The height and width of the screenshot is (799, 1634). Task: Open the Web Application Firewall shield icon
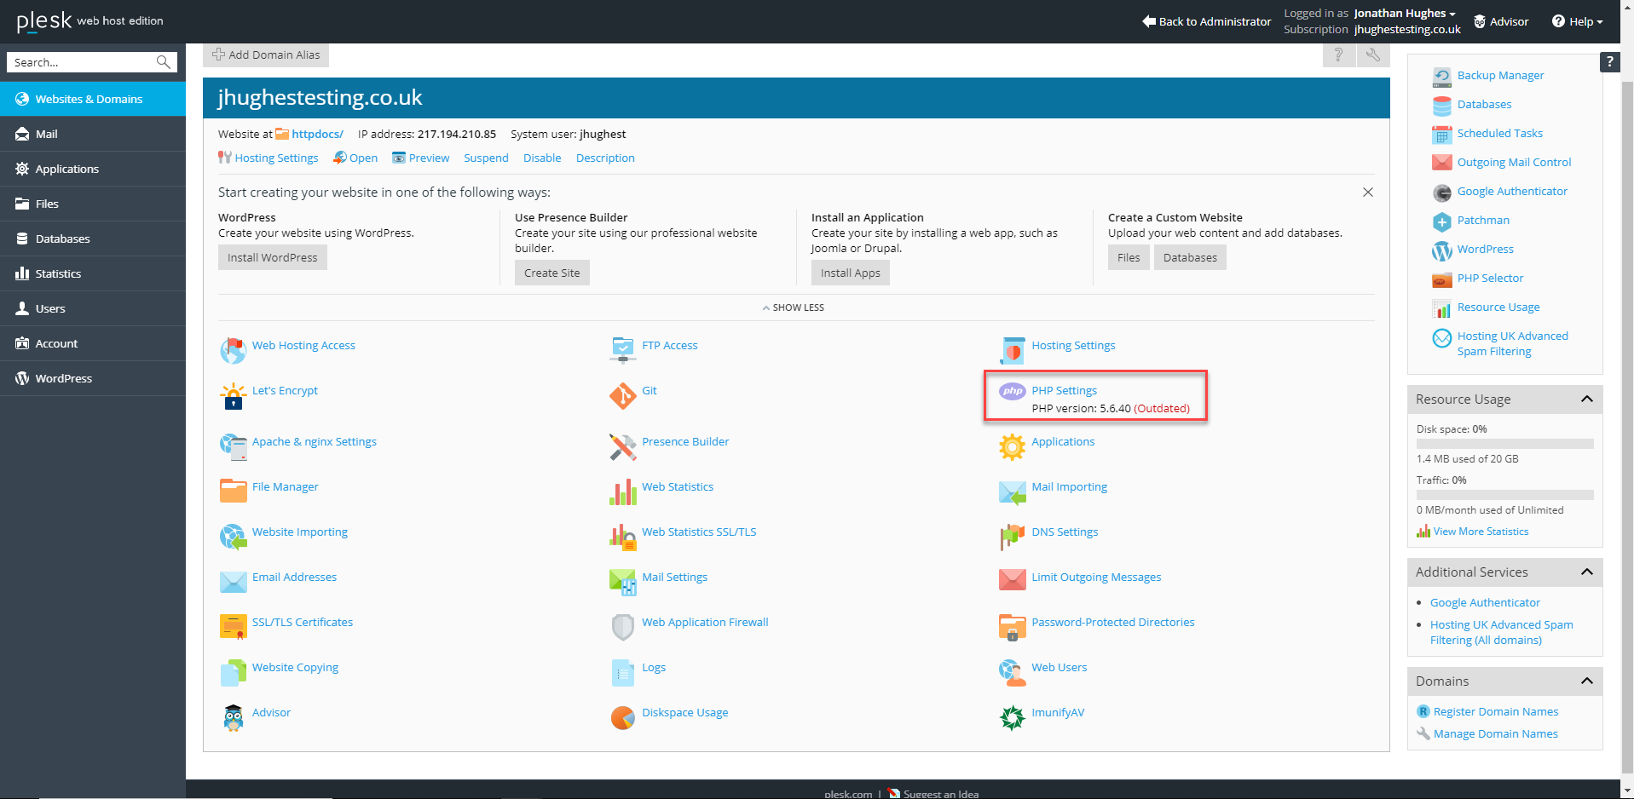tap(623, 627)
